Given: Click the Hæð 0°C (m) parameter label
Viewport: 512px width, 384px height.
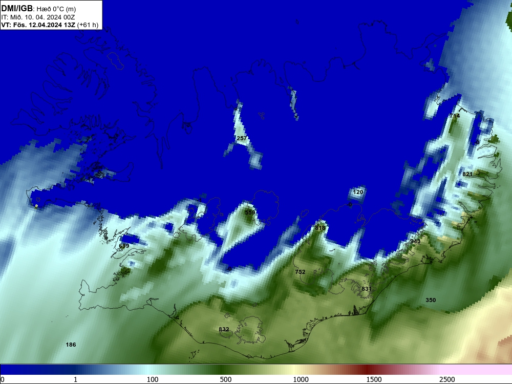Looking at the screenshot, I should [x=56, y=9].
